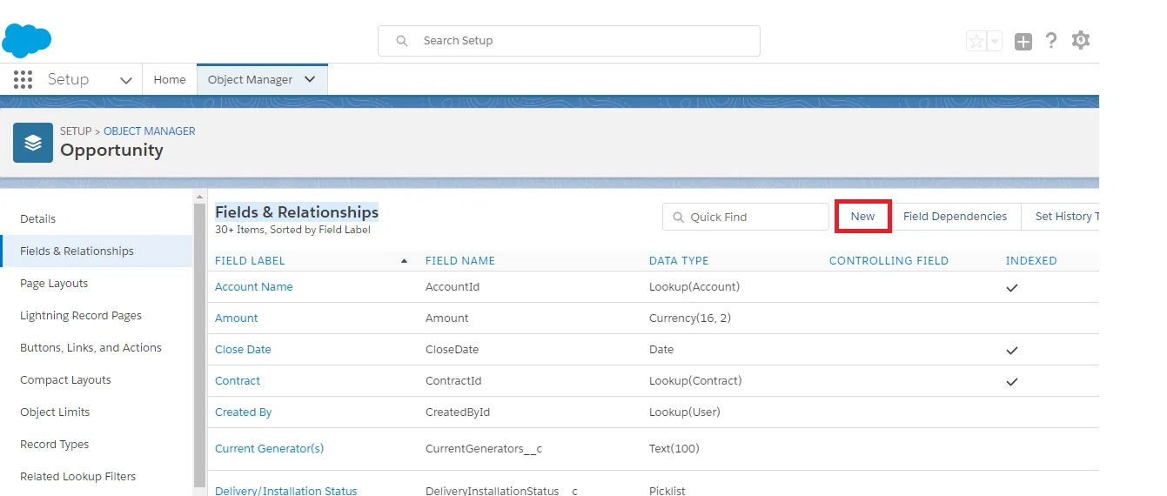Open the Details section in sidebar

(x=38, y=218)
